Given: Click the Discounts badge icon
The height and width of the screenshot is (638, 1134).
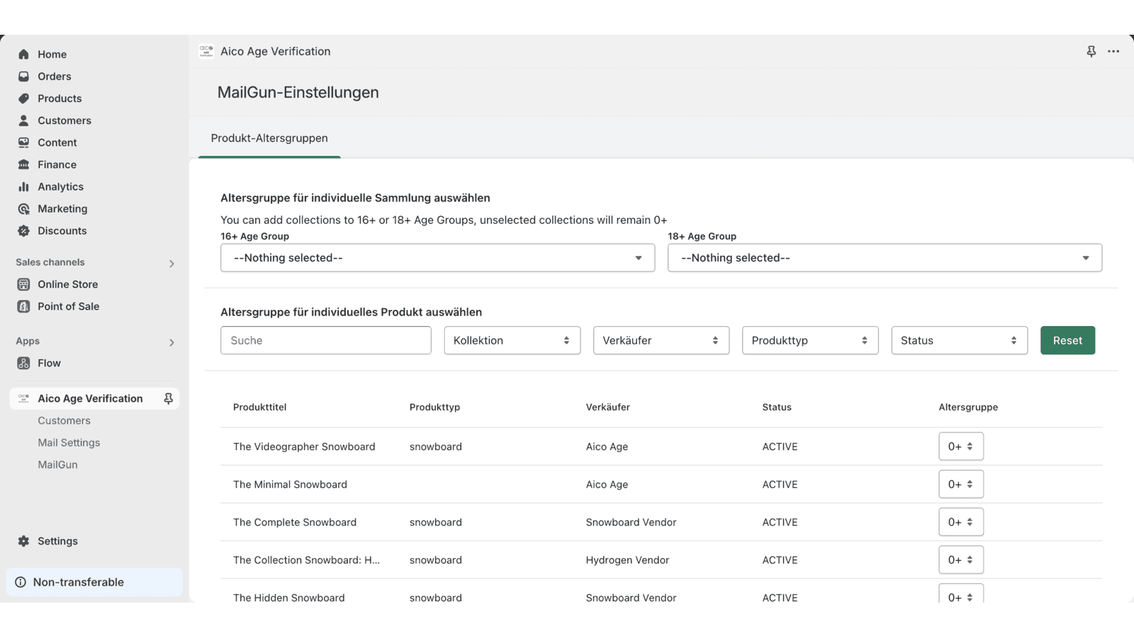Looking at the screenshot, I should [23, 231].
